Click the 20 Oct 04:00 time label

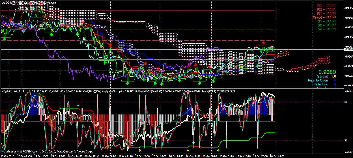277,156
